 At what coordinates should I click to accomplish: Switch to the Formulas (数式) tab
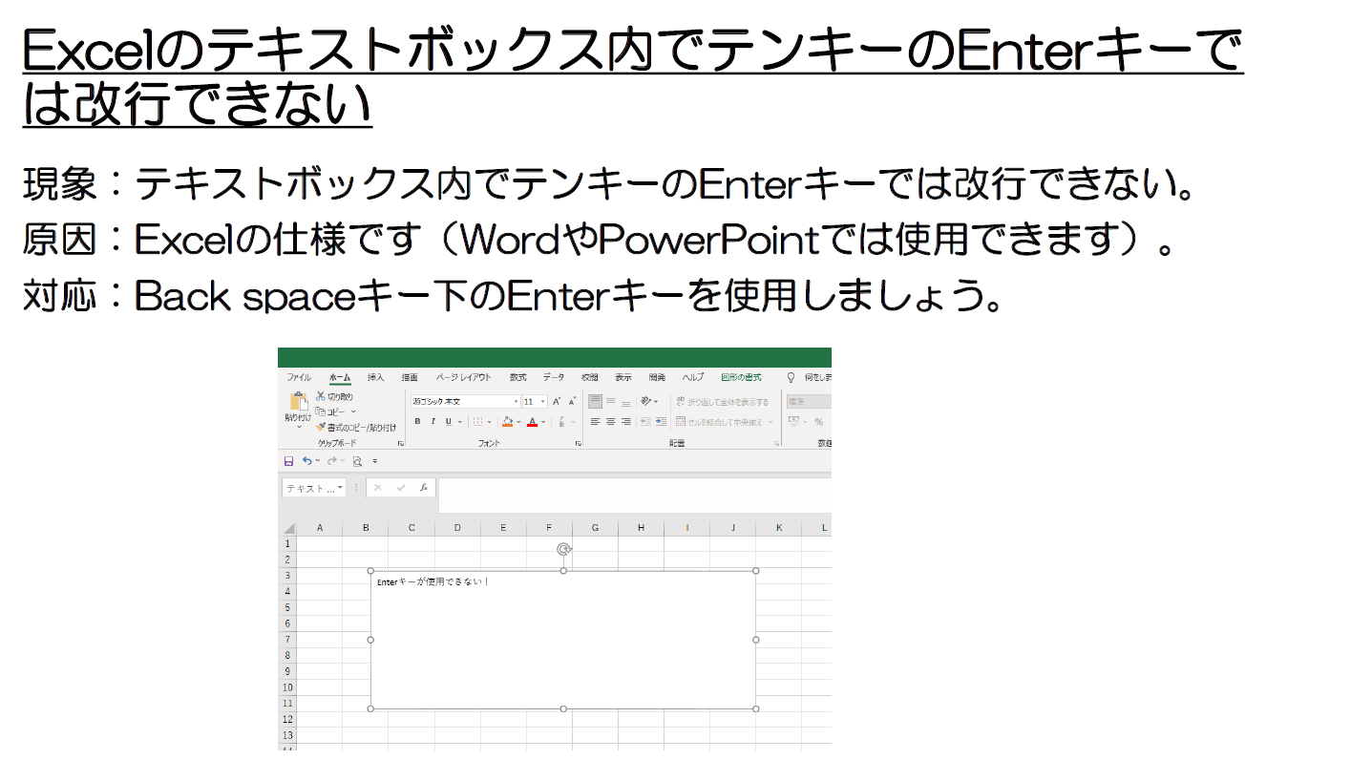[517, 377]
